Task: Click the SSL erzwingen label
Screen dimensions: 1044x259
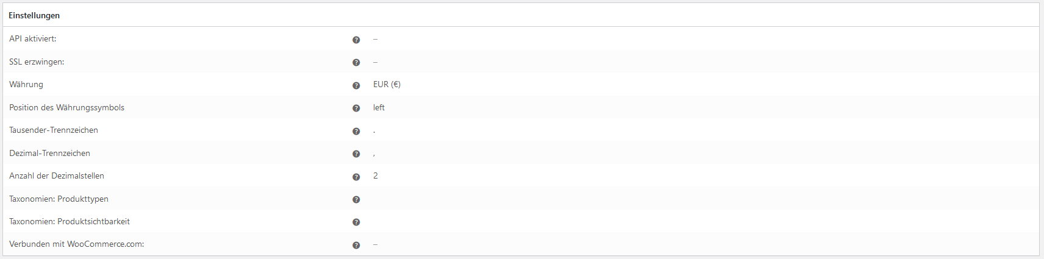Action: tap(37, 62)
